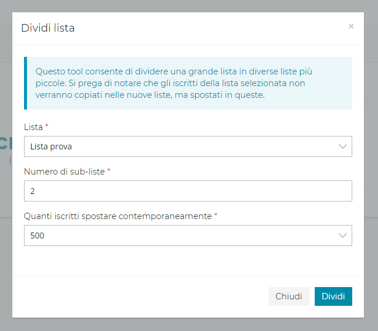Click the blue info notice text

[176, 83]
